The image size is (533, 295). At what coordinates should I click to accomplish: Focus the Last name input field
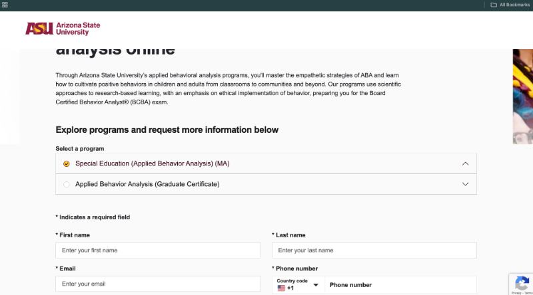tap(374, 250)
